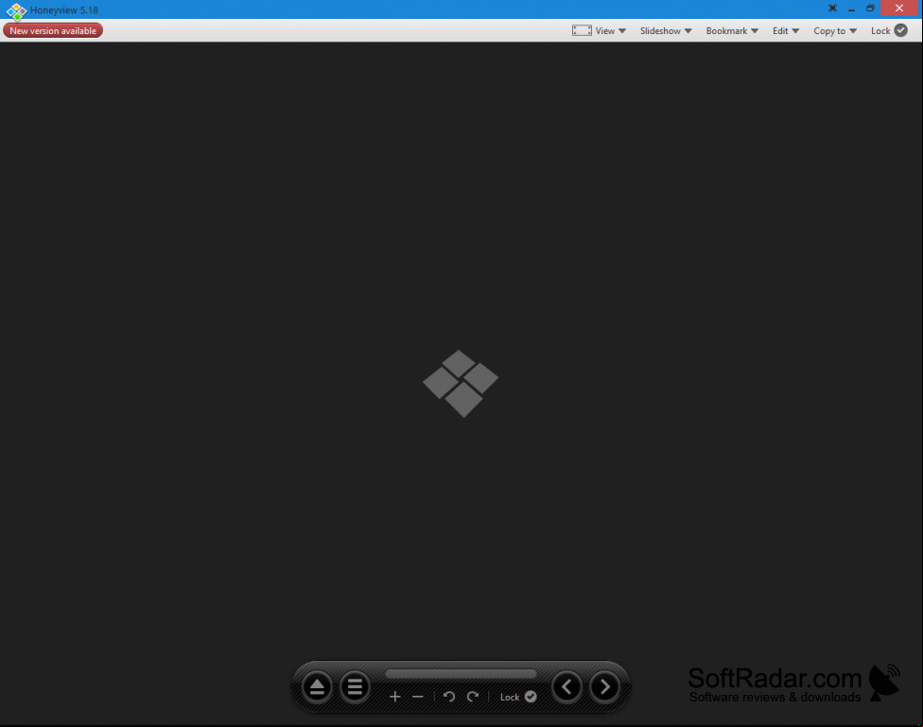
Task: Go to previous image arrow
Action: [566, 687]
